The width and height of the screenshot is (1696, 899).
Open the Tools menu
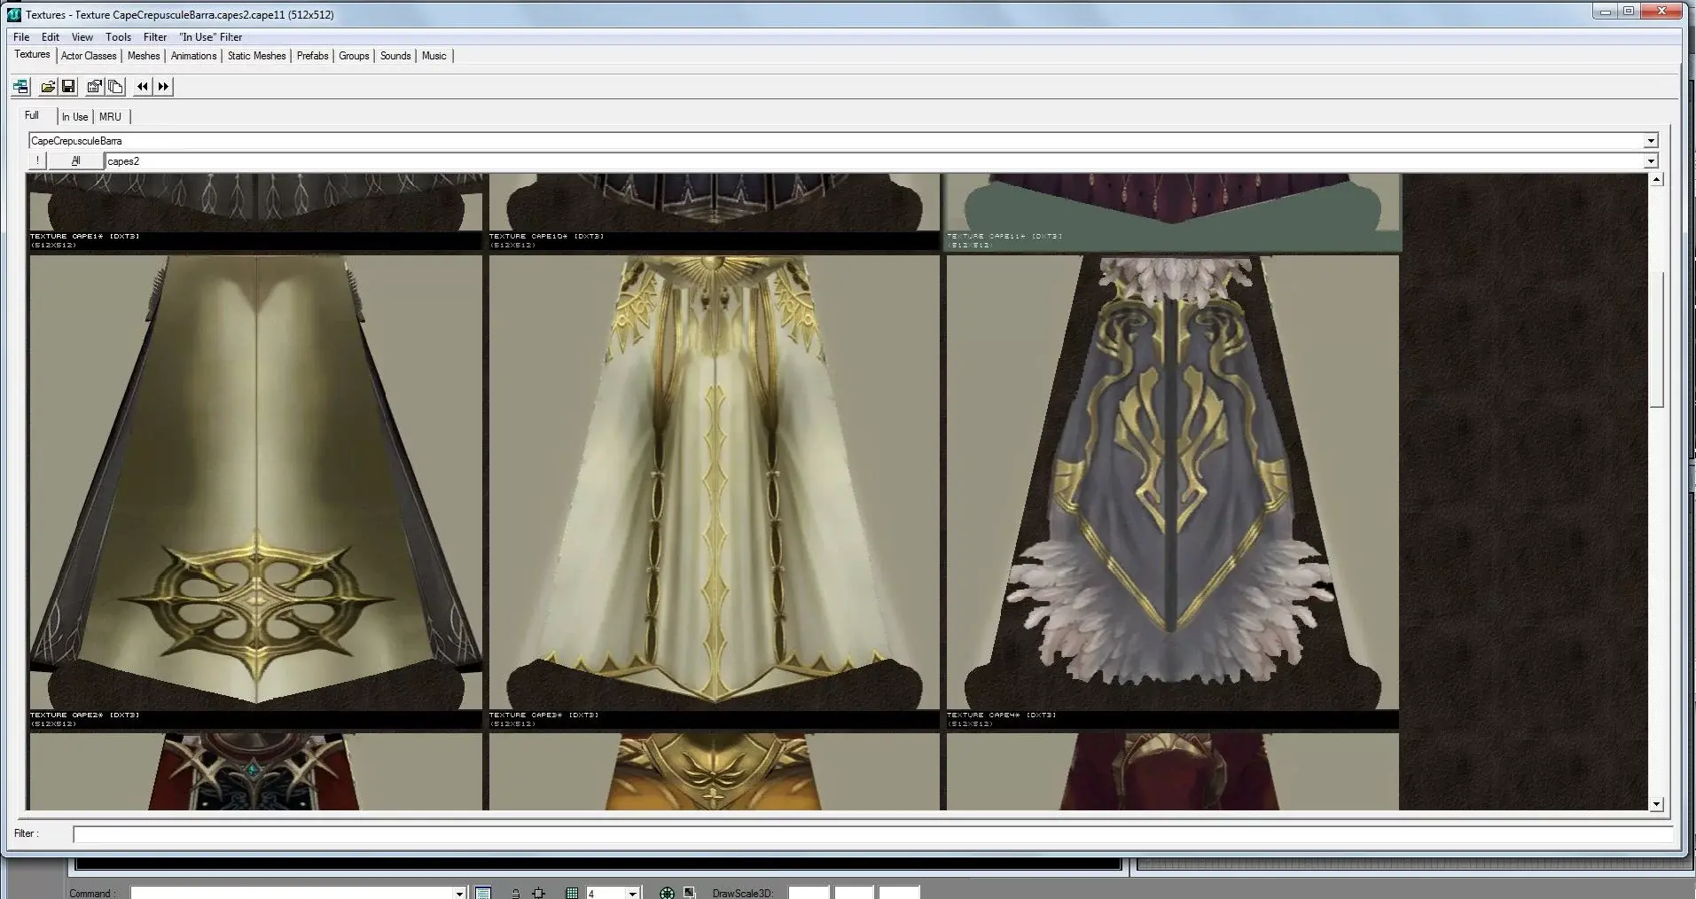pyautogui.click(x=118, y=37)
